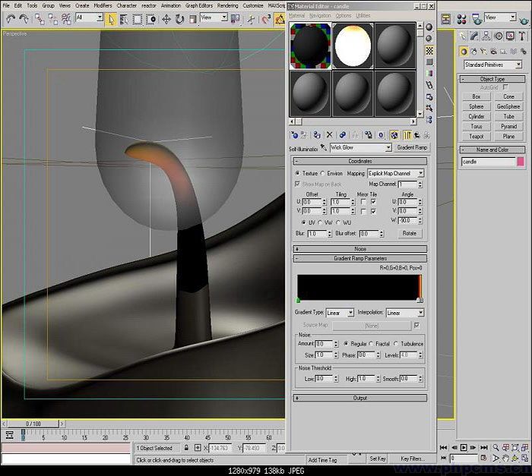Open the Graph Editors menu
The image size is (532, 476).
(199, 5)
